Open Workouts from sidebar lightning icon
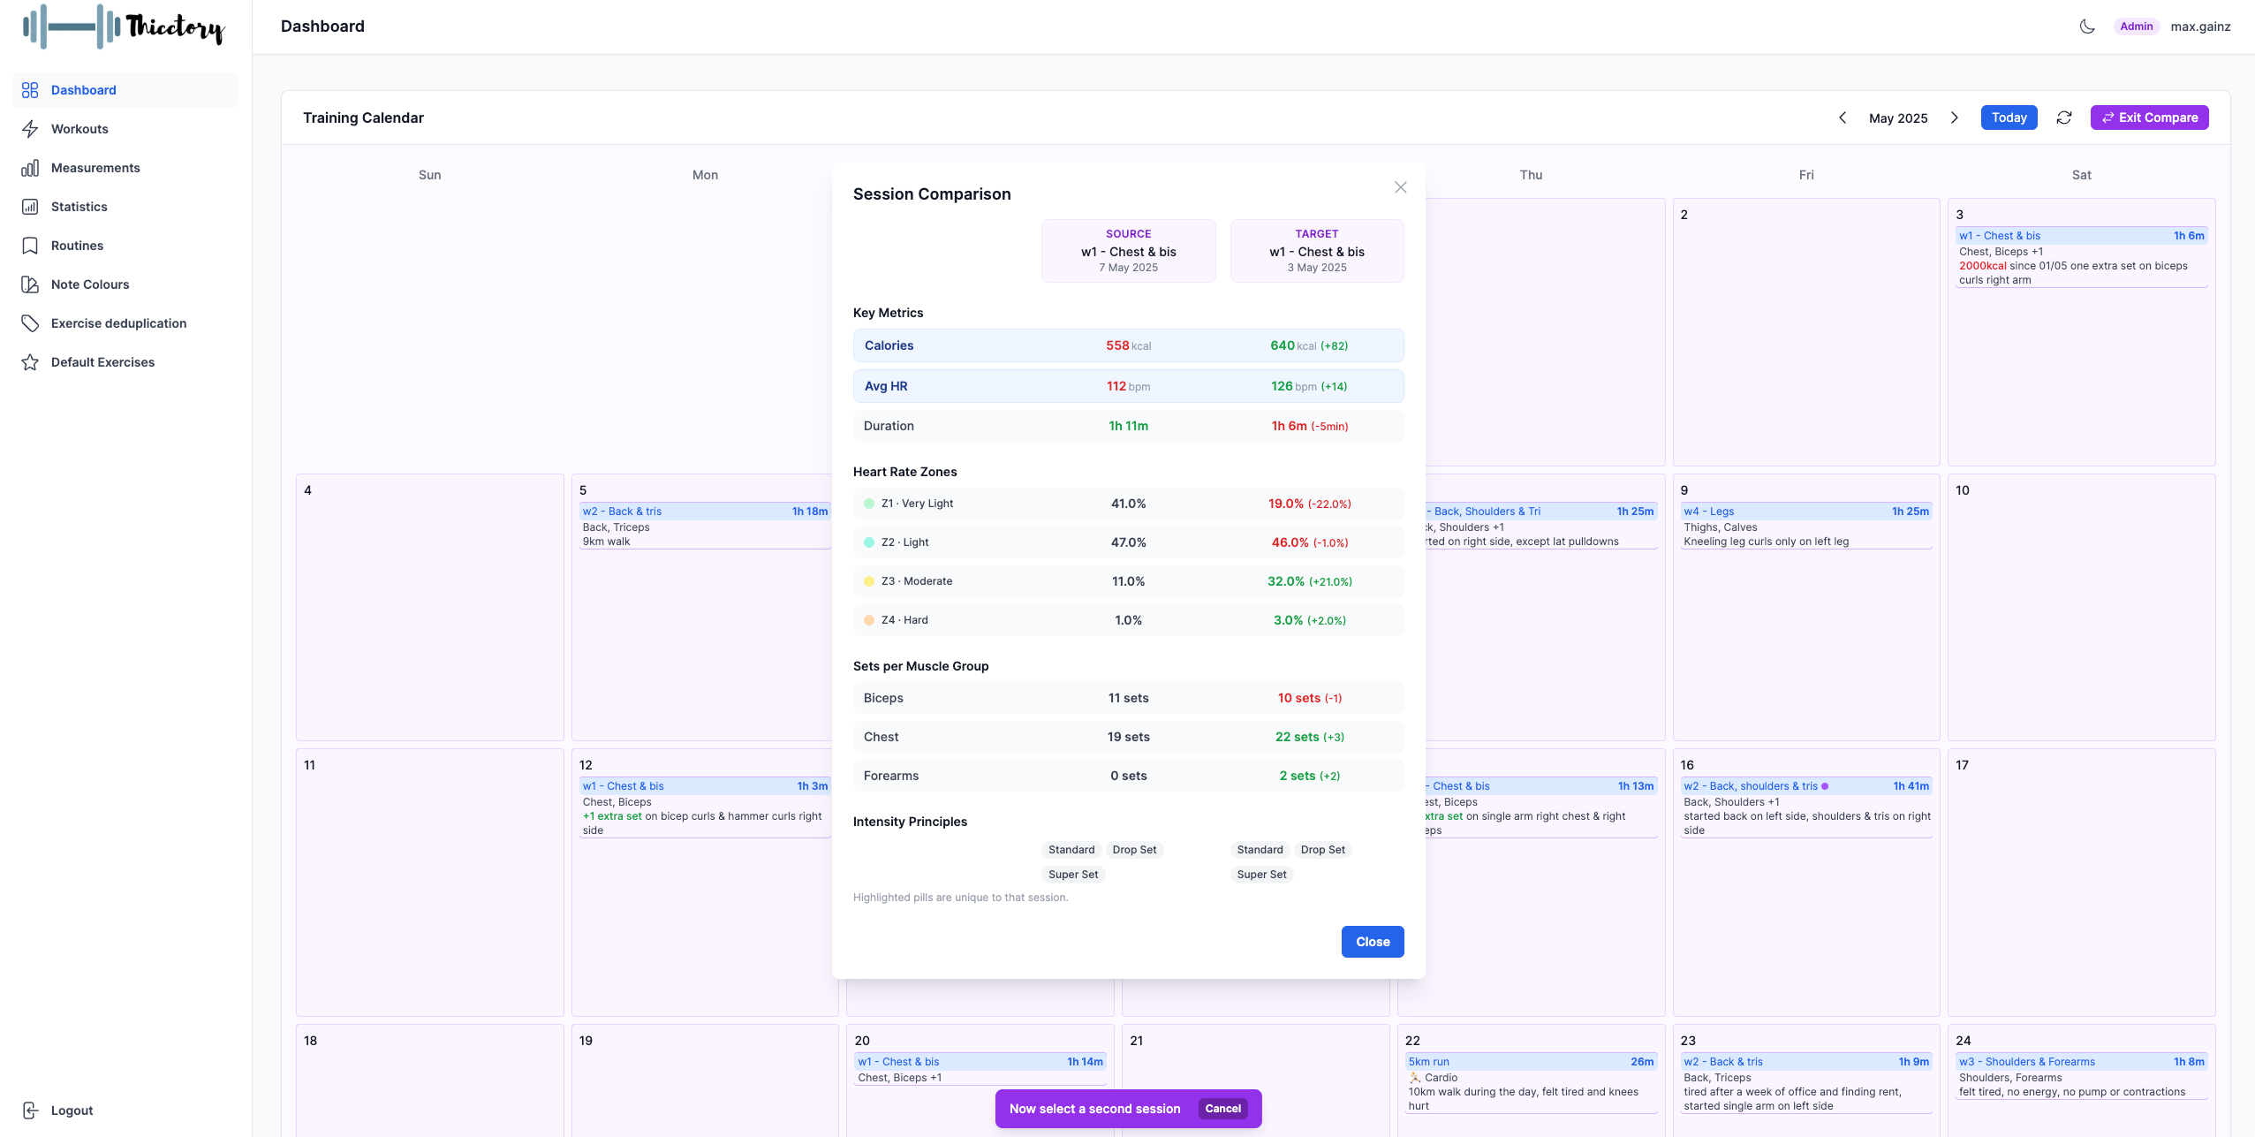The width and height of the screenshot is (2255, 1137). pyautogui.click(x=30, y=129)
